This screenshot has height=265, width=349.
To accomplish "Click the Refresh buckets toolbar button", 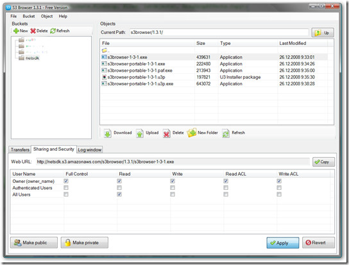I will tap(60, 31).
